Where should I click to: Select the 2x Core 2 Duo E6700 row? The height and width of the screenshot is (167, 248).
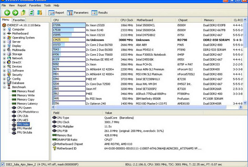[x=147, y=45]
